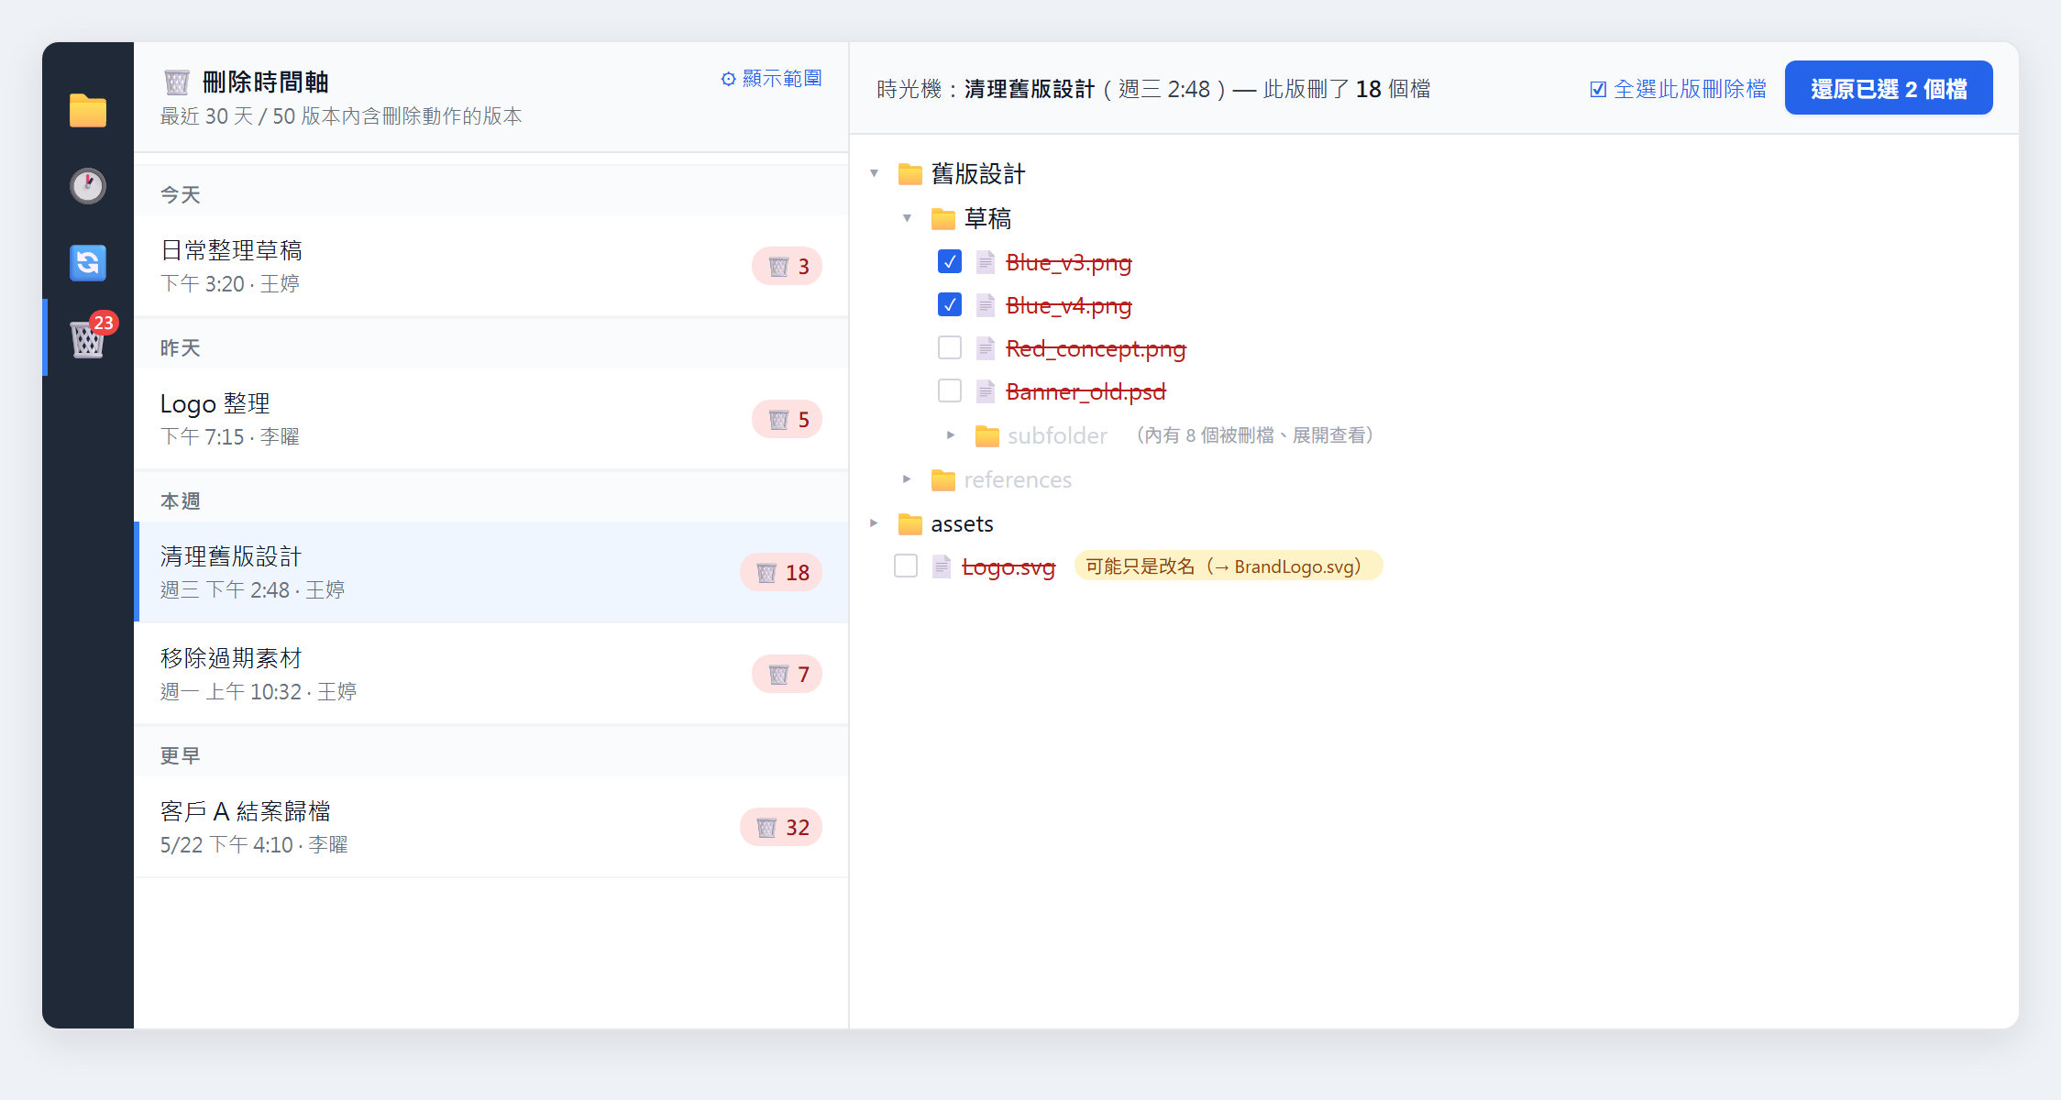Click the 32 deleted-files badge
This screenshot has height=1100, width=2061.
(x=781, y=827)
